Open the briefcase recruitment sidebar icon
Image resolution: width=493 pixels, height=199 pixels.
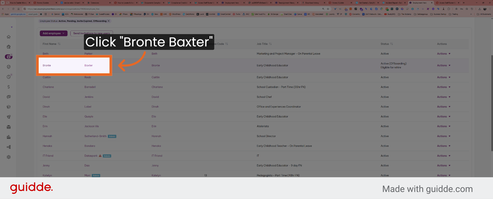8,47
